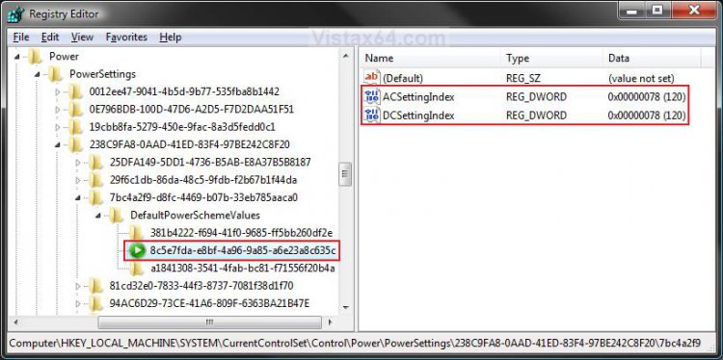Screen dimensions: 723x360
Task: Click the DCSettingIndex DWORD value icon
Action: click(372, 116)
